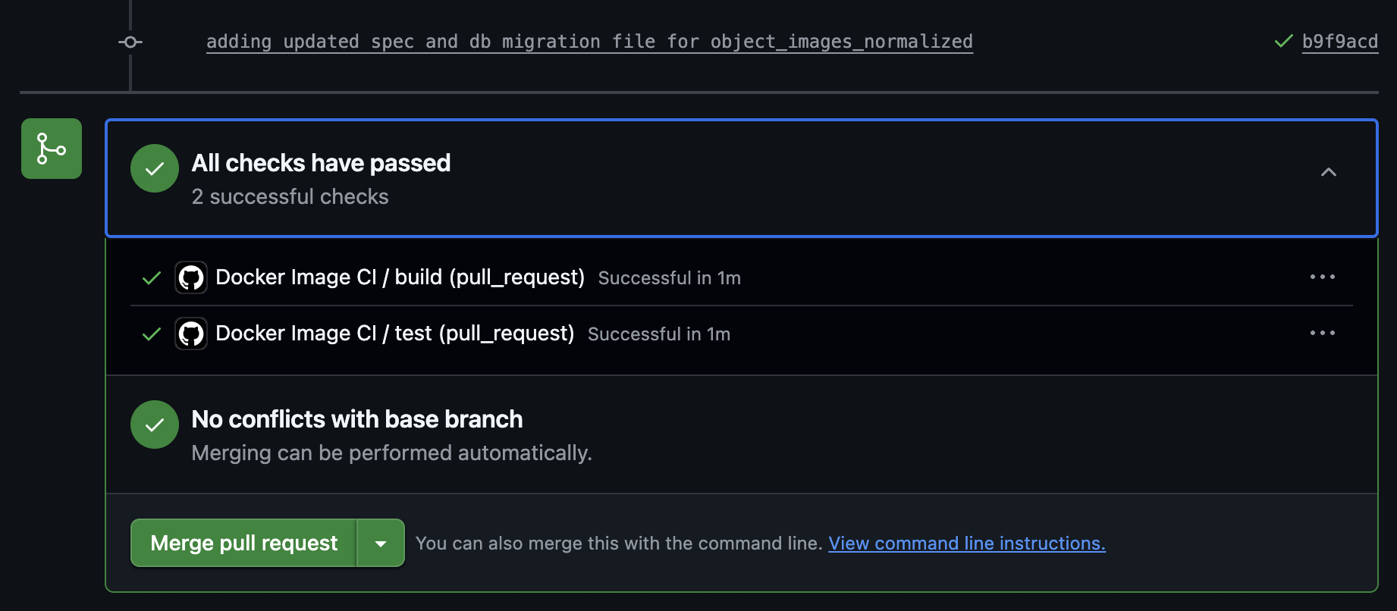Open merge method dropdown arrow
1397x611 pixels.
(x=381, y=543)
